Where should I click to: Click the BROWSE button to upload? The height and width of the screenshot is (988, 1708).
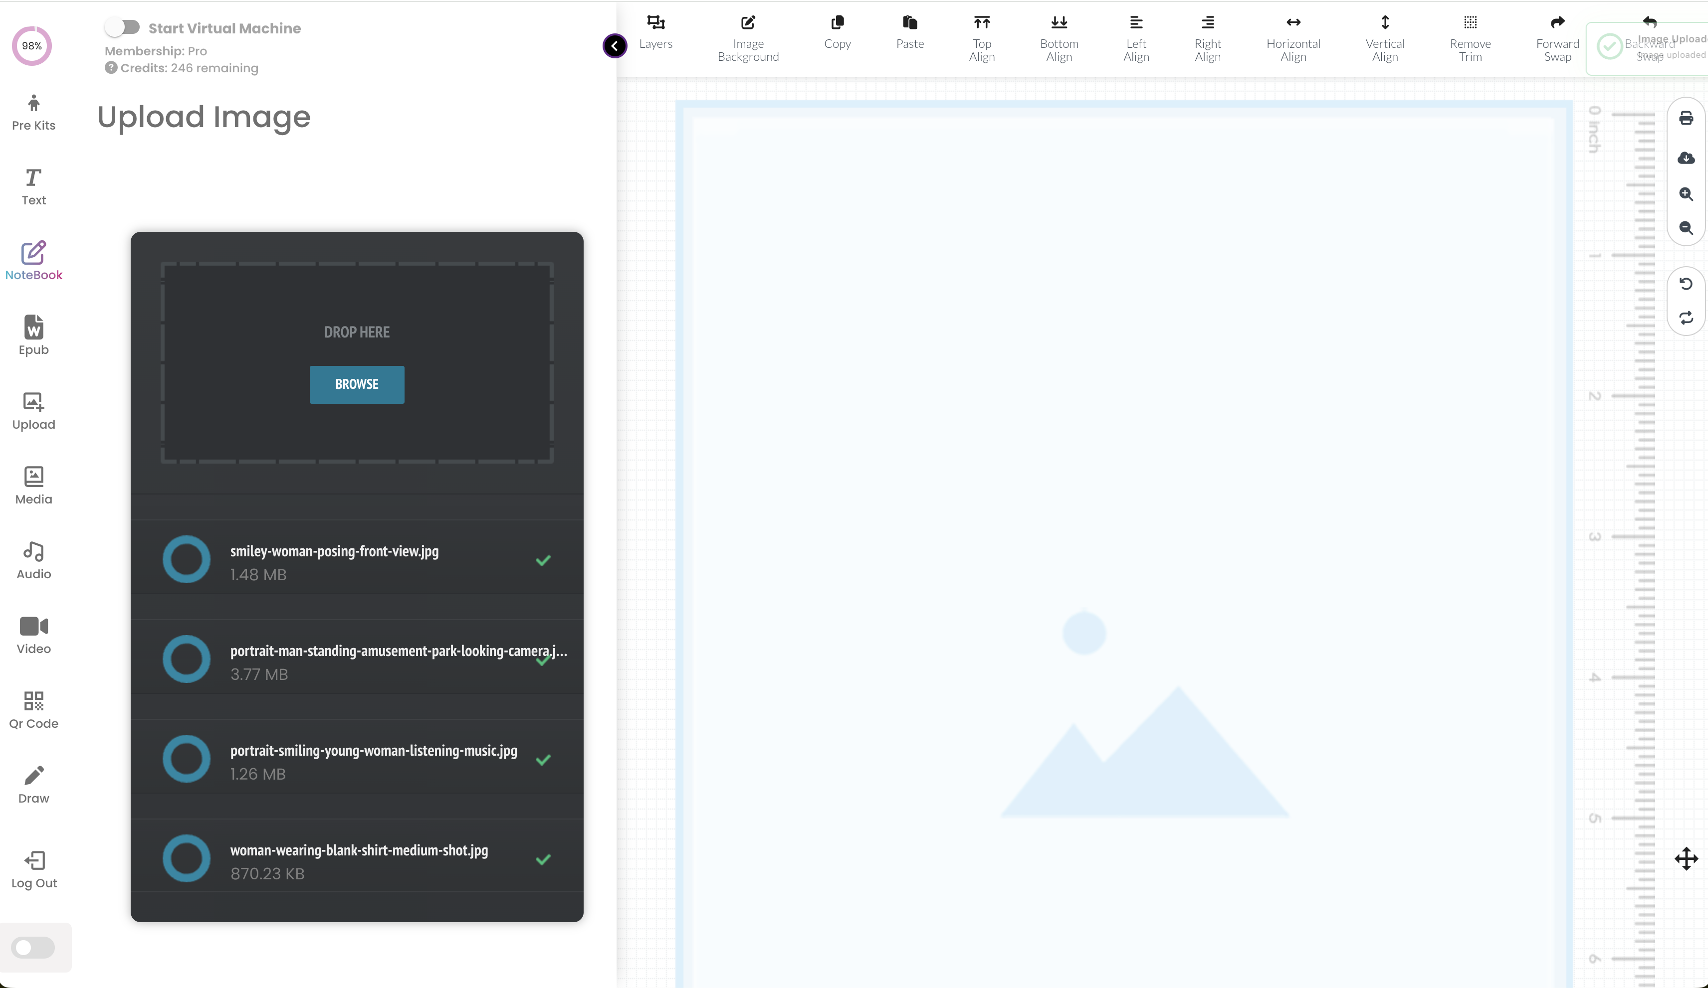(x=357, y=383)
